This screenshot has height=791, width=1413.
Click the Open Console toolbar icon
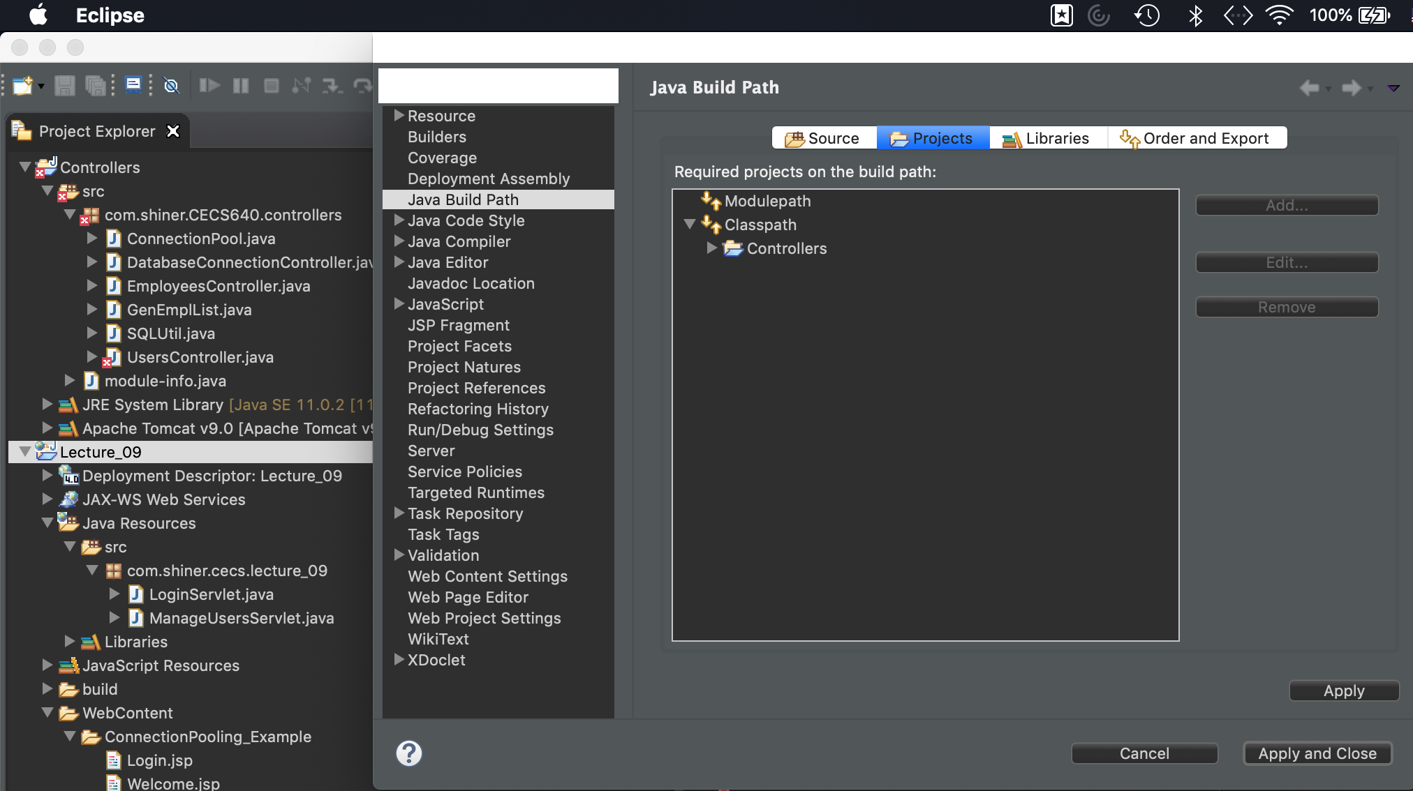133,85
